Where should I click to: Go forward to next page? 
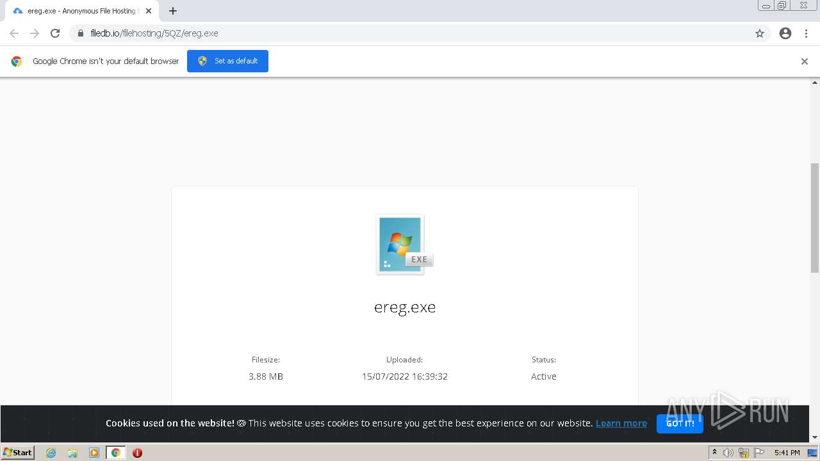coord(35,33)
